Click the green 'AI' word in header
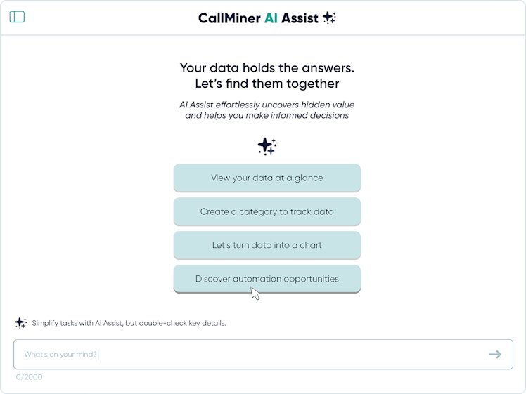526x394 pixels. coord(271,18)
